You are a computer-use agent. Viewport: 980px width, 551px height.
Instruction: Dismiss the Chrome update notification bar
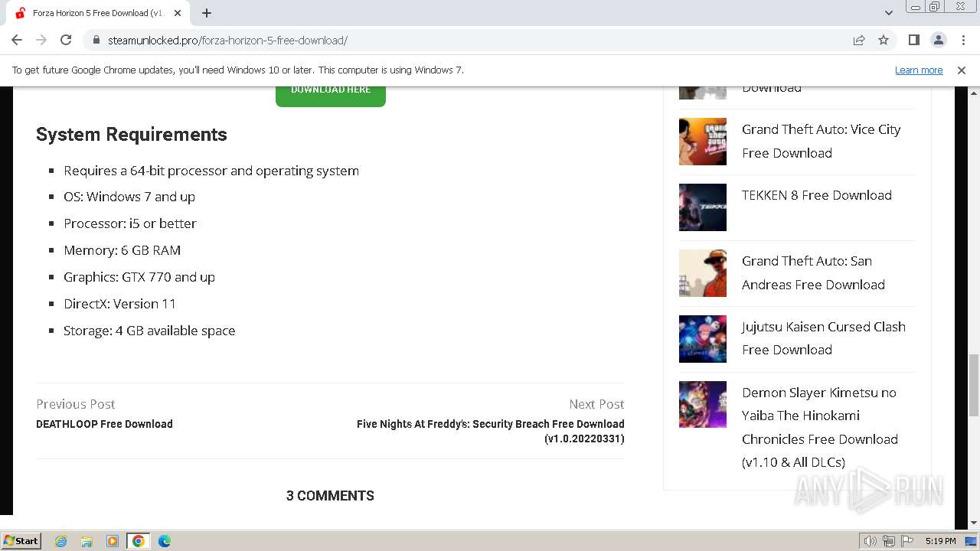962,70
